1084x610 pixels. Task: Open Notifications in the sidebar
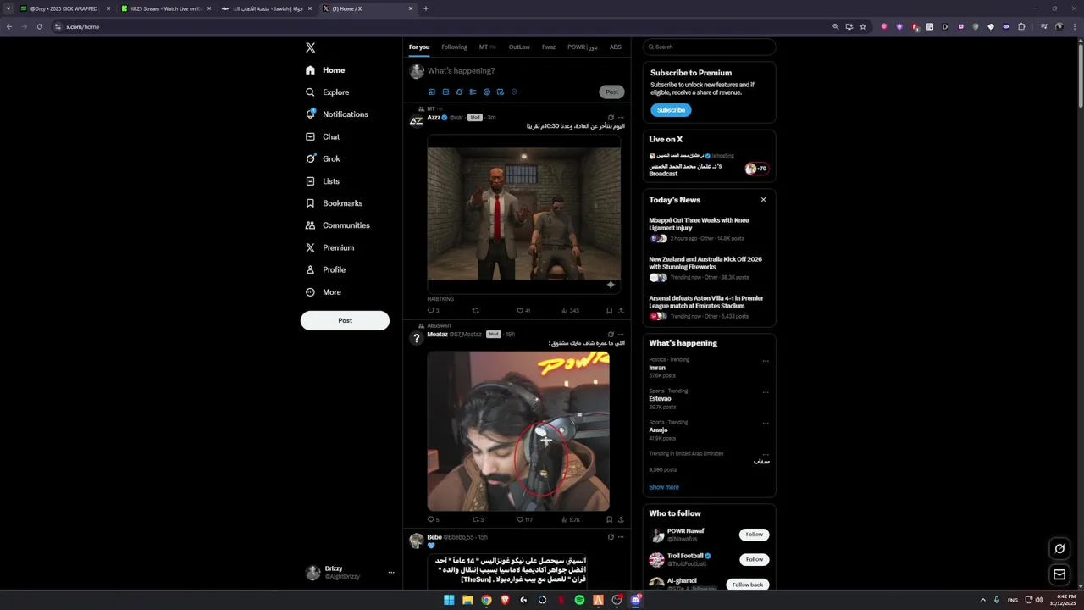337,114
